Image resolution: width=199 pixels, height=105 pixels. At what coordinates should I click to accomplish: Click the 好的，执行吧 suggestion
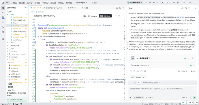tap(137, 77)
